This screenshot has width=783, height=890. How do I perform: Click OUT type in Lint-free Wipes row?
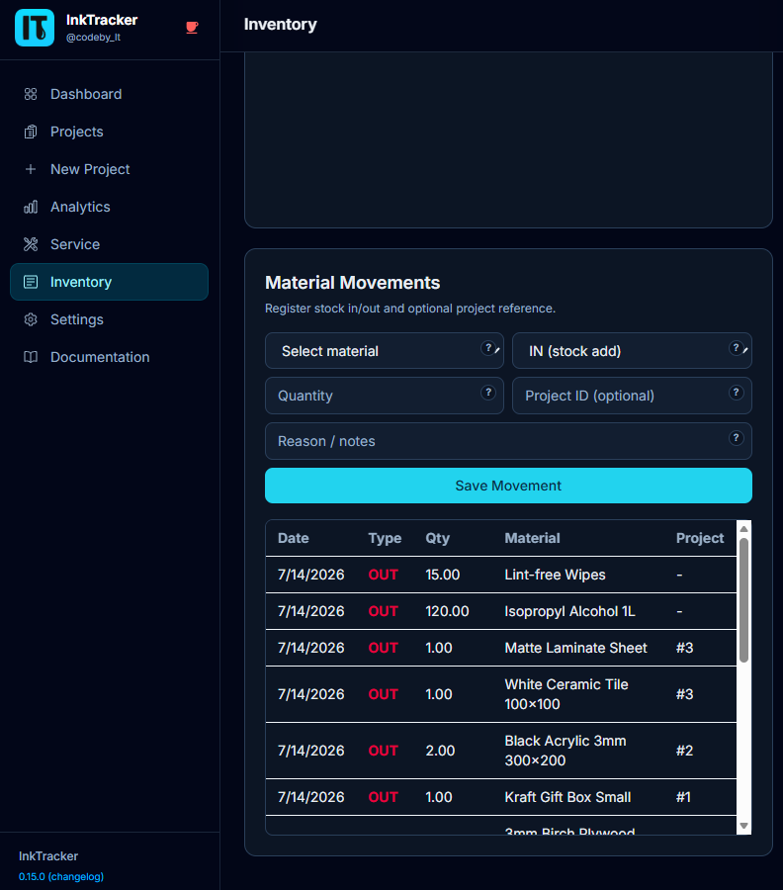pyautogui.click(x=383, y=575)
